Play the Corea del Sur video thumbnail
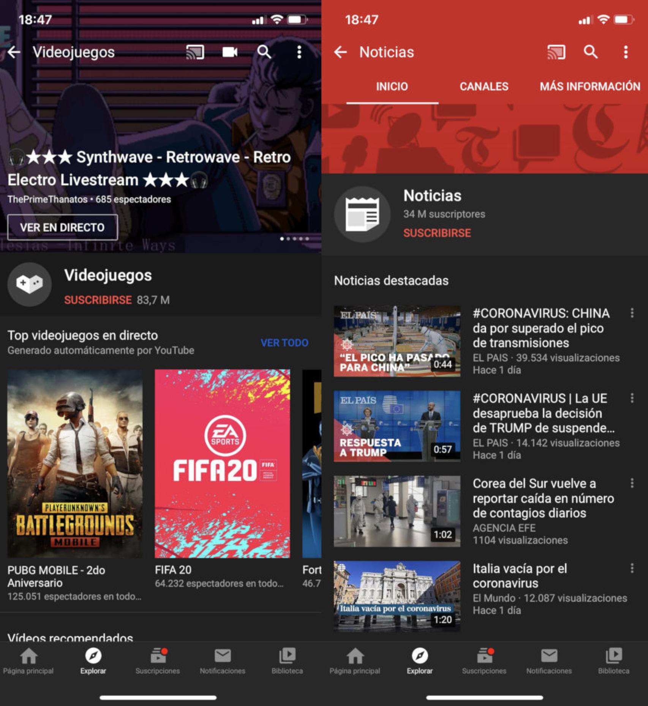The height and width of the screenshot is (706, 648). (397, 511)
